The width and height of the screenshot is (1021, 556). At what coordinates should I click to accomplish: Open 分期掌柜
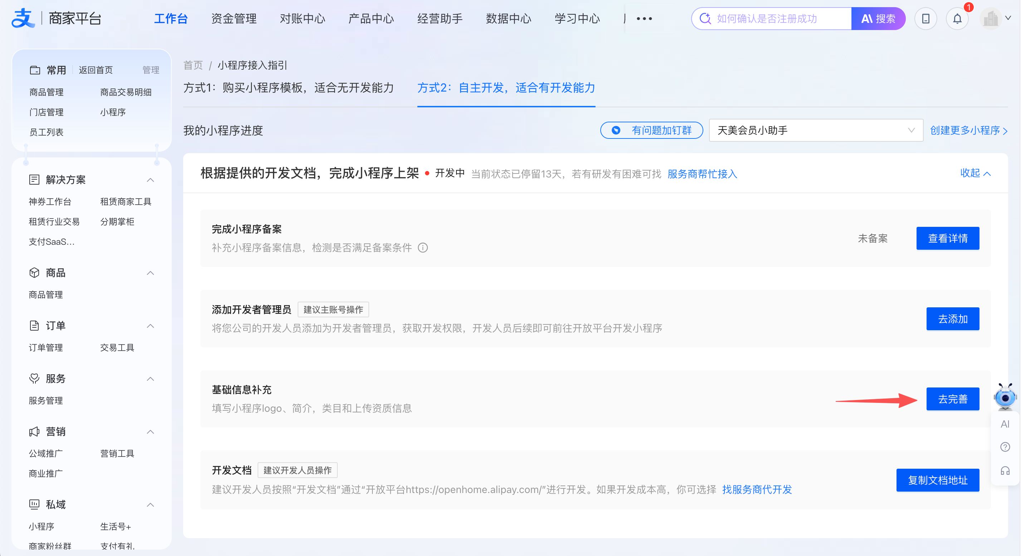click(x=117, y=222)
